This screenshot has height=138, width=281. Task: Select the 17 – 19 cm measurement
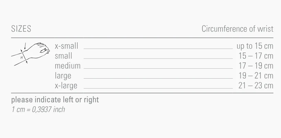click(256, 66)
